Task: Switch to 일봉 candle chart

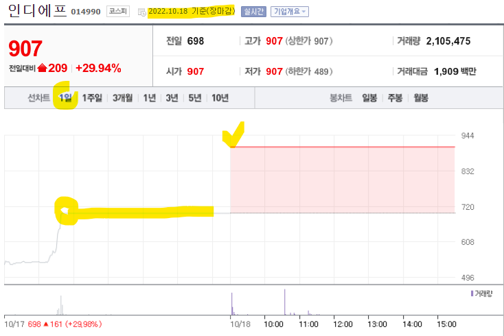Action: tap(369, 98)
